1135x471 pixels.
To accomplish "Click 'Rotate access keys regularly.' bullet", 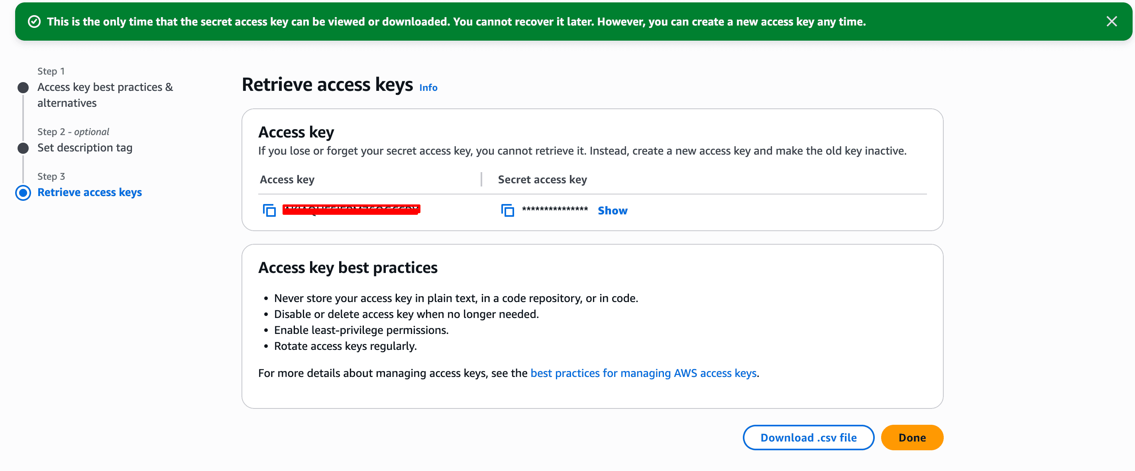I will [x=346, y=346].
